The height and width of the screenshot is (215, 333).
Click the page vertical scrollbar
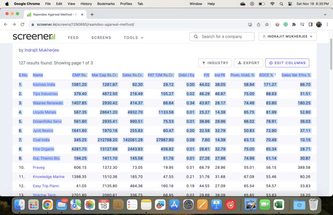[331, 54]
